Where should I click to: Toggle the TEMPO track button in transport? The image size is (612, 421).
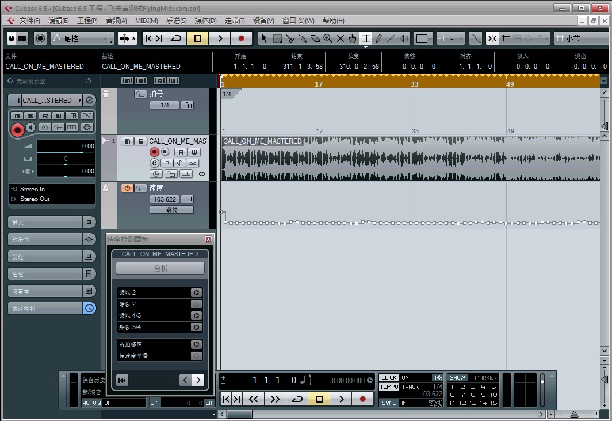click(x=389, y=387)
